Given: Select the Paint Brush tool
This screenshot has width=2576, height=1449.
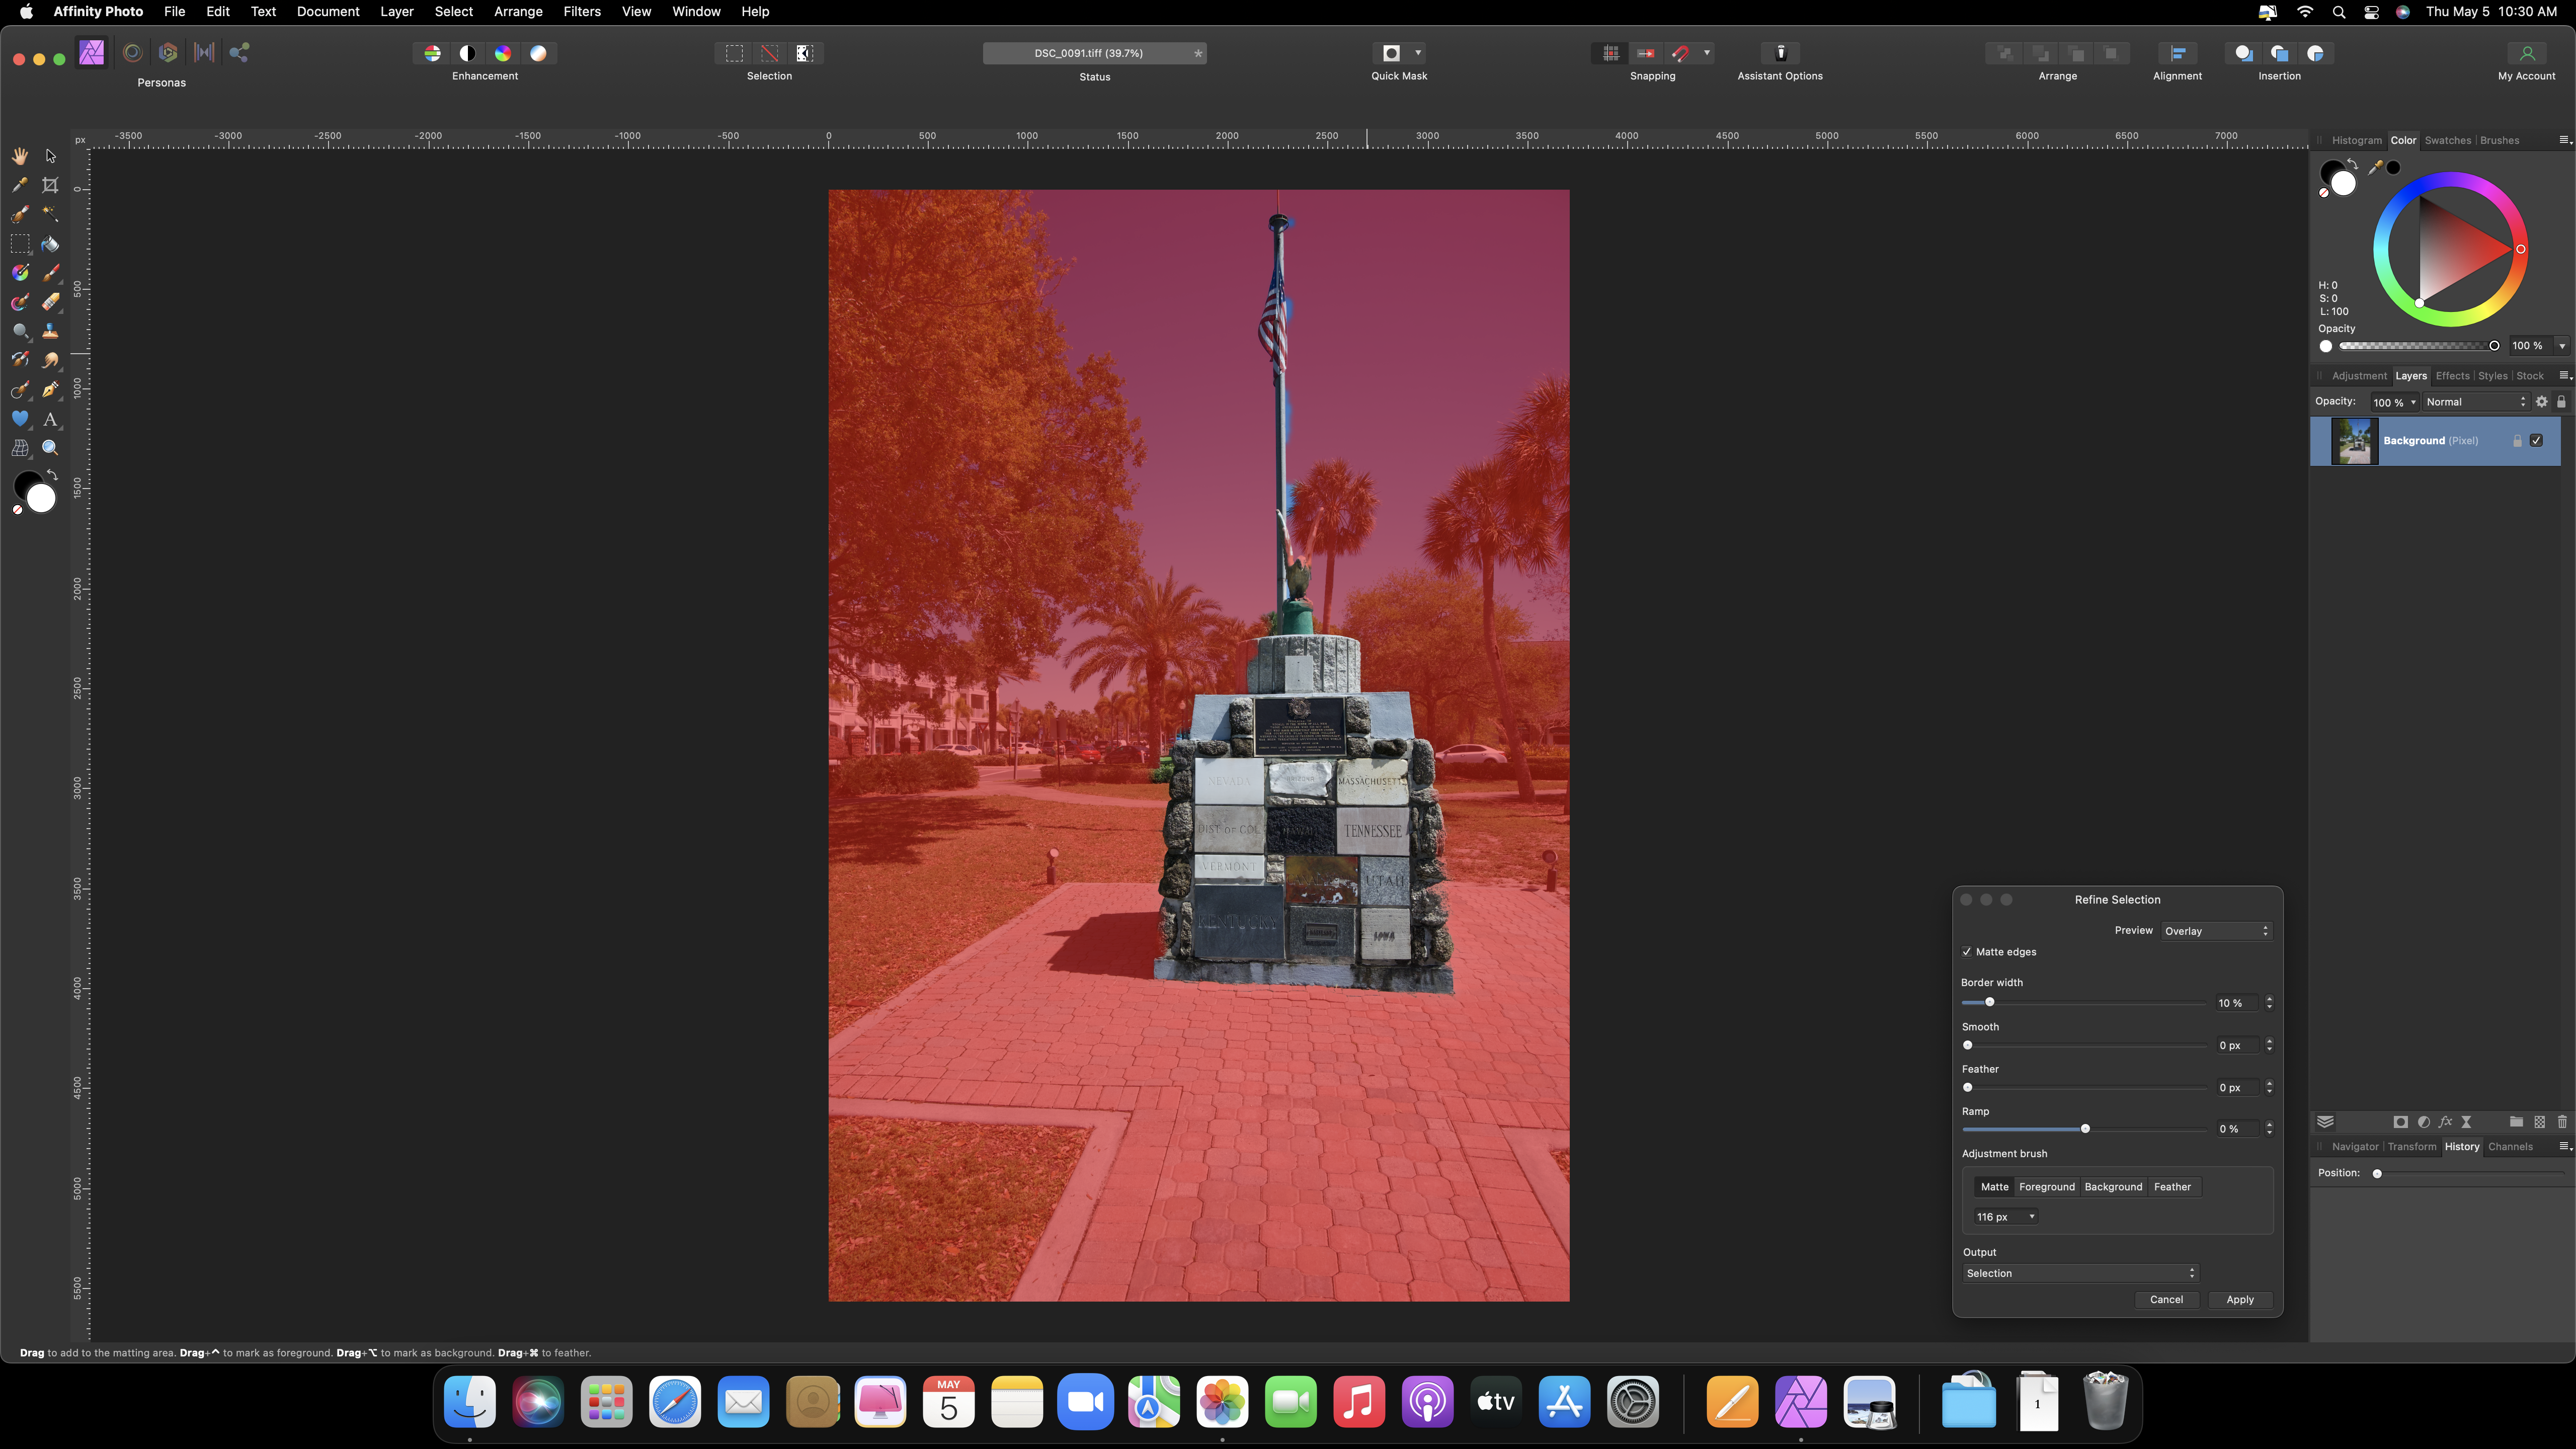Looking at the screenshot, I should pos(50,273).
